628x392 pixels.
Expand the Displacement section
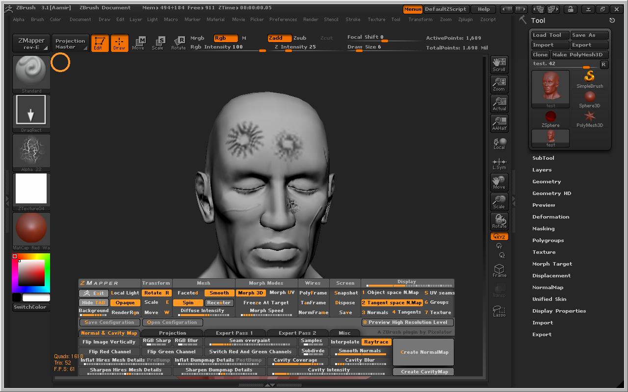pos(551,276)
